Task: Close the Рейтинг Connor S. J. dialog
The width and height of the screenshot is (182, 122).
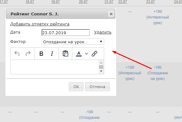Action: (111, 14)
